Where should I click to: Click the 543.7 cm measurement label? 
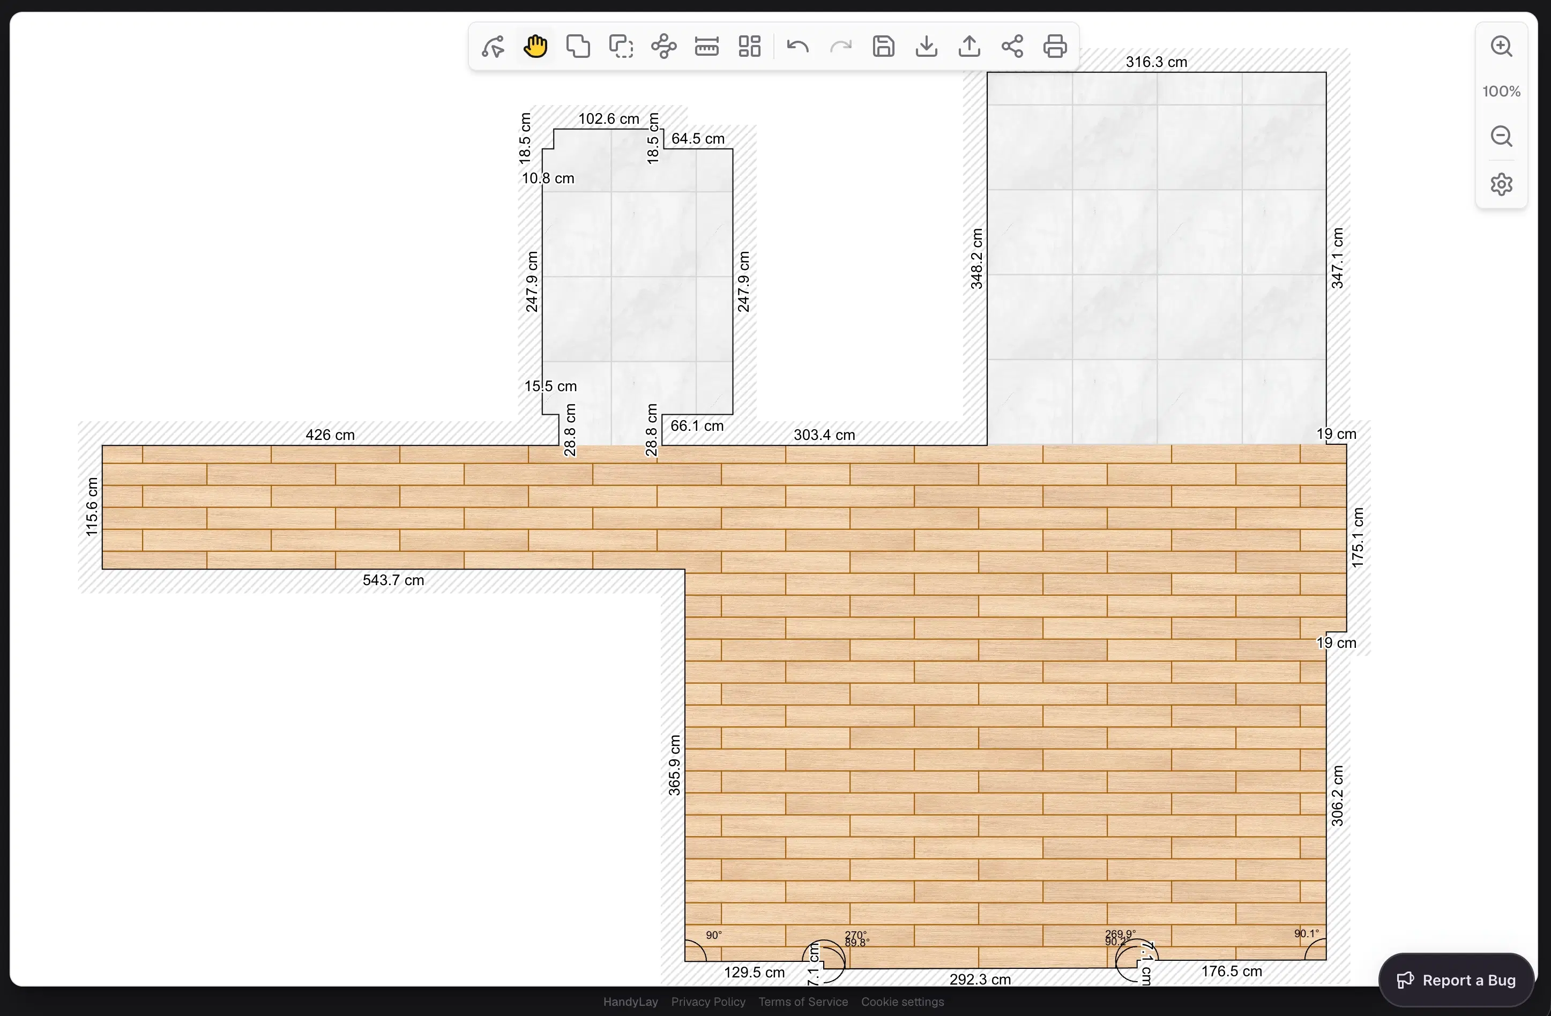pos(393,580)
